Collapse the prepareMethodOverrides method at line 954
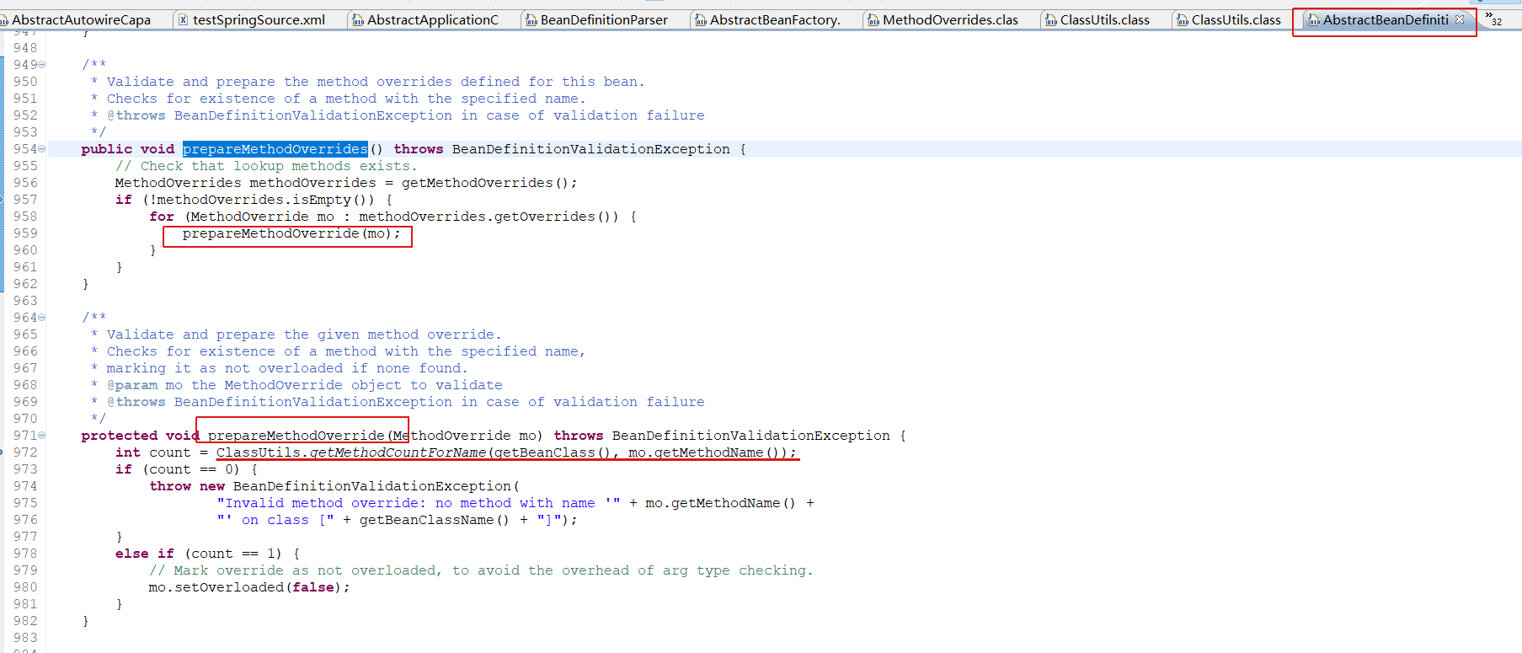Image resolution: width=1522 pixels, height=653 pixels. 42,149
